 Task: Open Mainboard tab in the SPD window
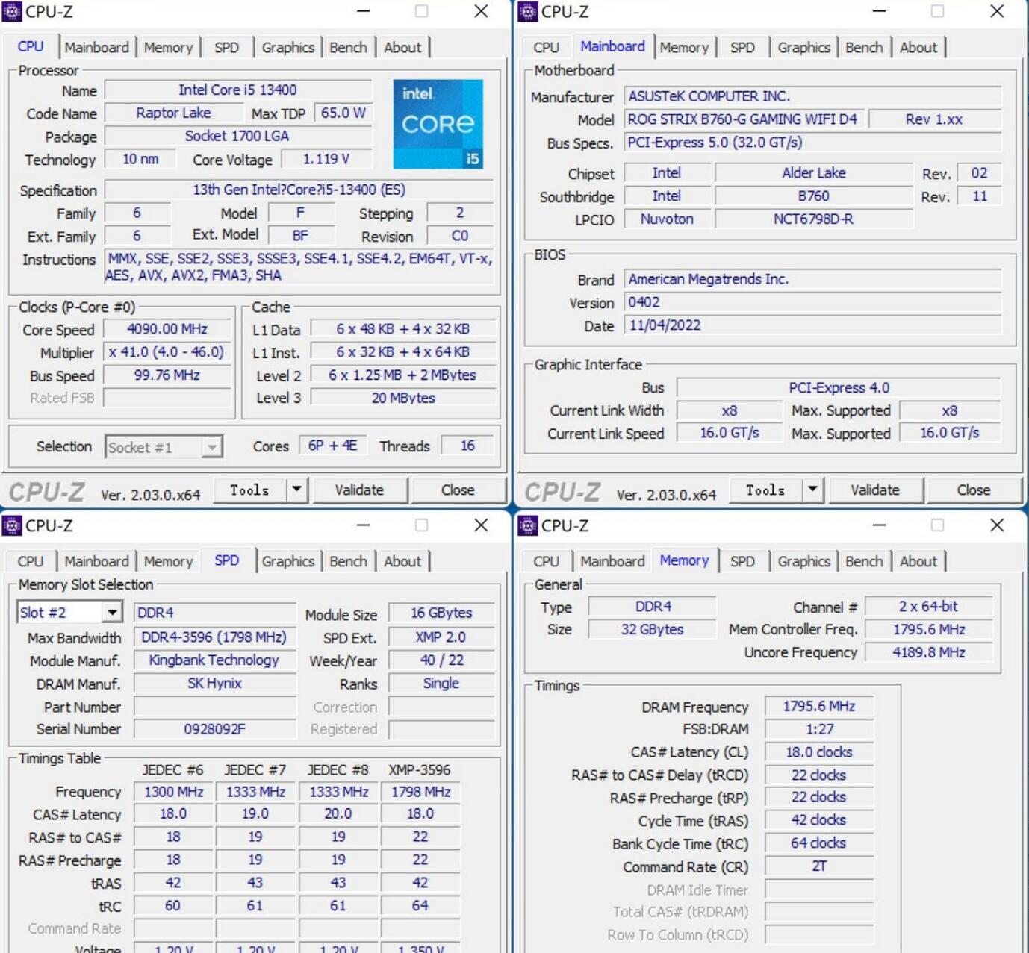(96, 561)
